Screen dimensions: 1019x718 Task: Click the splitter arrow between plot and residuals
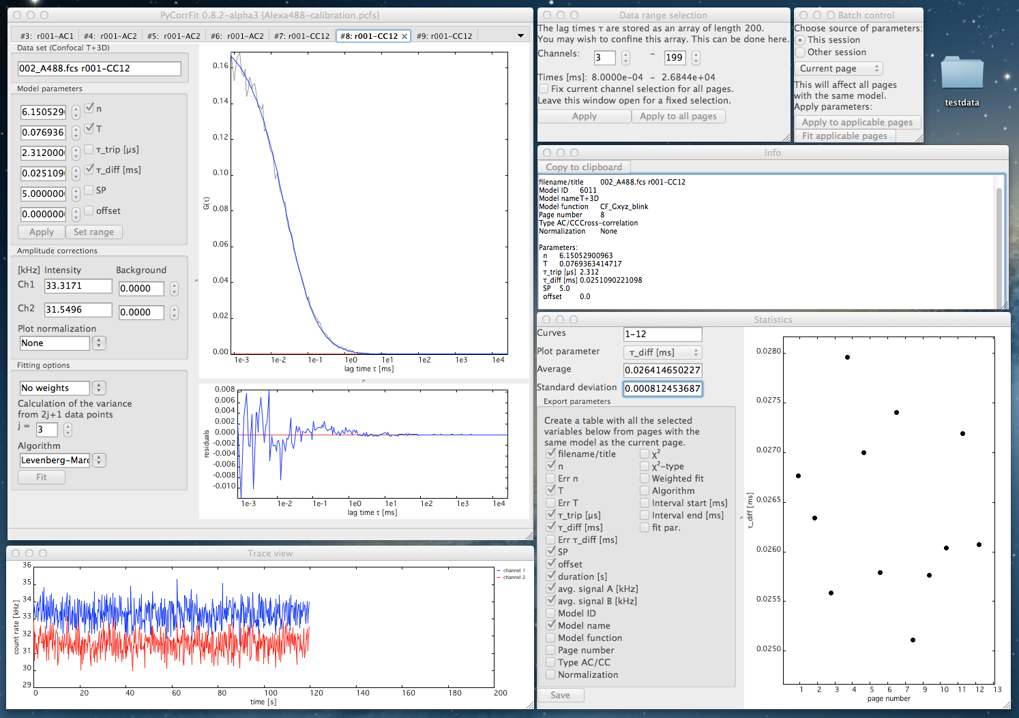364,380
